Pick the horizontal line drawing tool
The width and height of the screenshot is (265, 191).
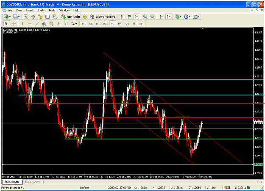click(x=30, y=24)
